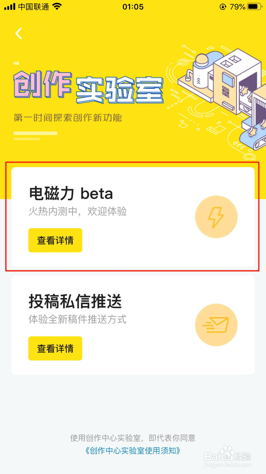Tap the 第一时间探索创作新功能 tagline
266x474 pixels.
coord(68,118)
